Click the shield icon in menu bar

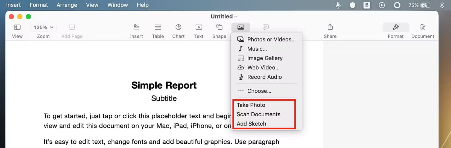point(353,5)
